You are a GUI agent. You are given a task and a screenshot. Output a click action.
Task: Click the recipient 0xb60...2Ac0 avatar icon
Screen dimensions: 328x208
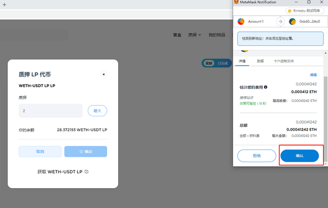[292, 22]
